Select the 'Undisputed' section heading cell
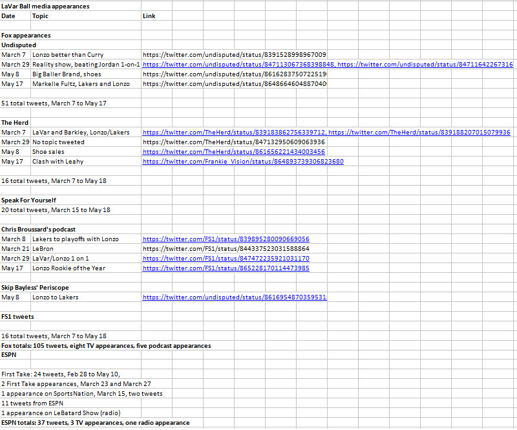 click(19, 45)
